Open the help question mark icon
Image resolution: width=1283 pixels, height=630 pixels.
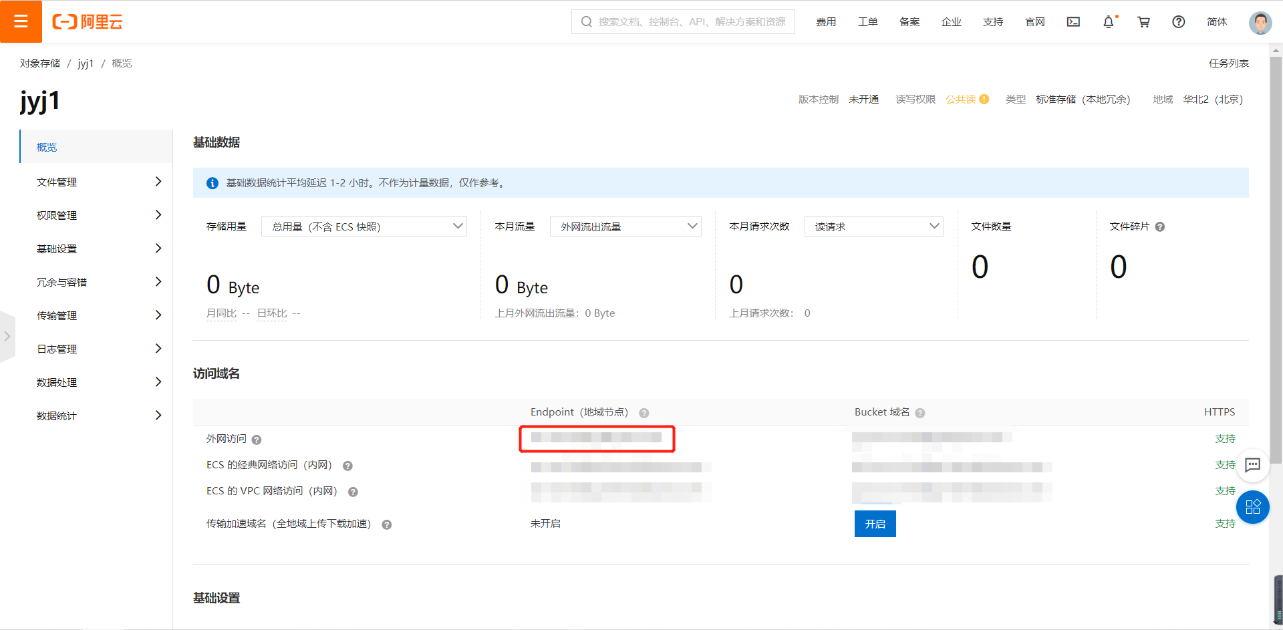point(1179,22)
